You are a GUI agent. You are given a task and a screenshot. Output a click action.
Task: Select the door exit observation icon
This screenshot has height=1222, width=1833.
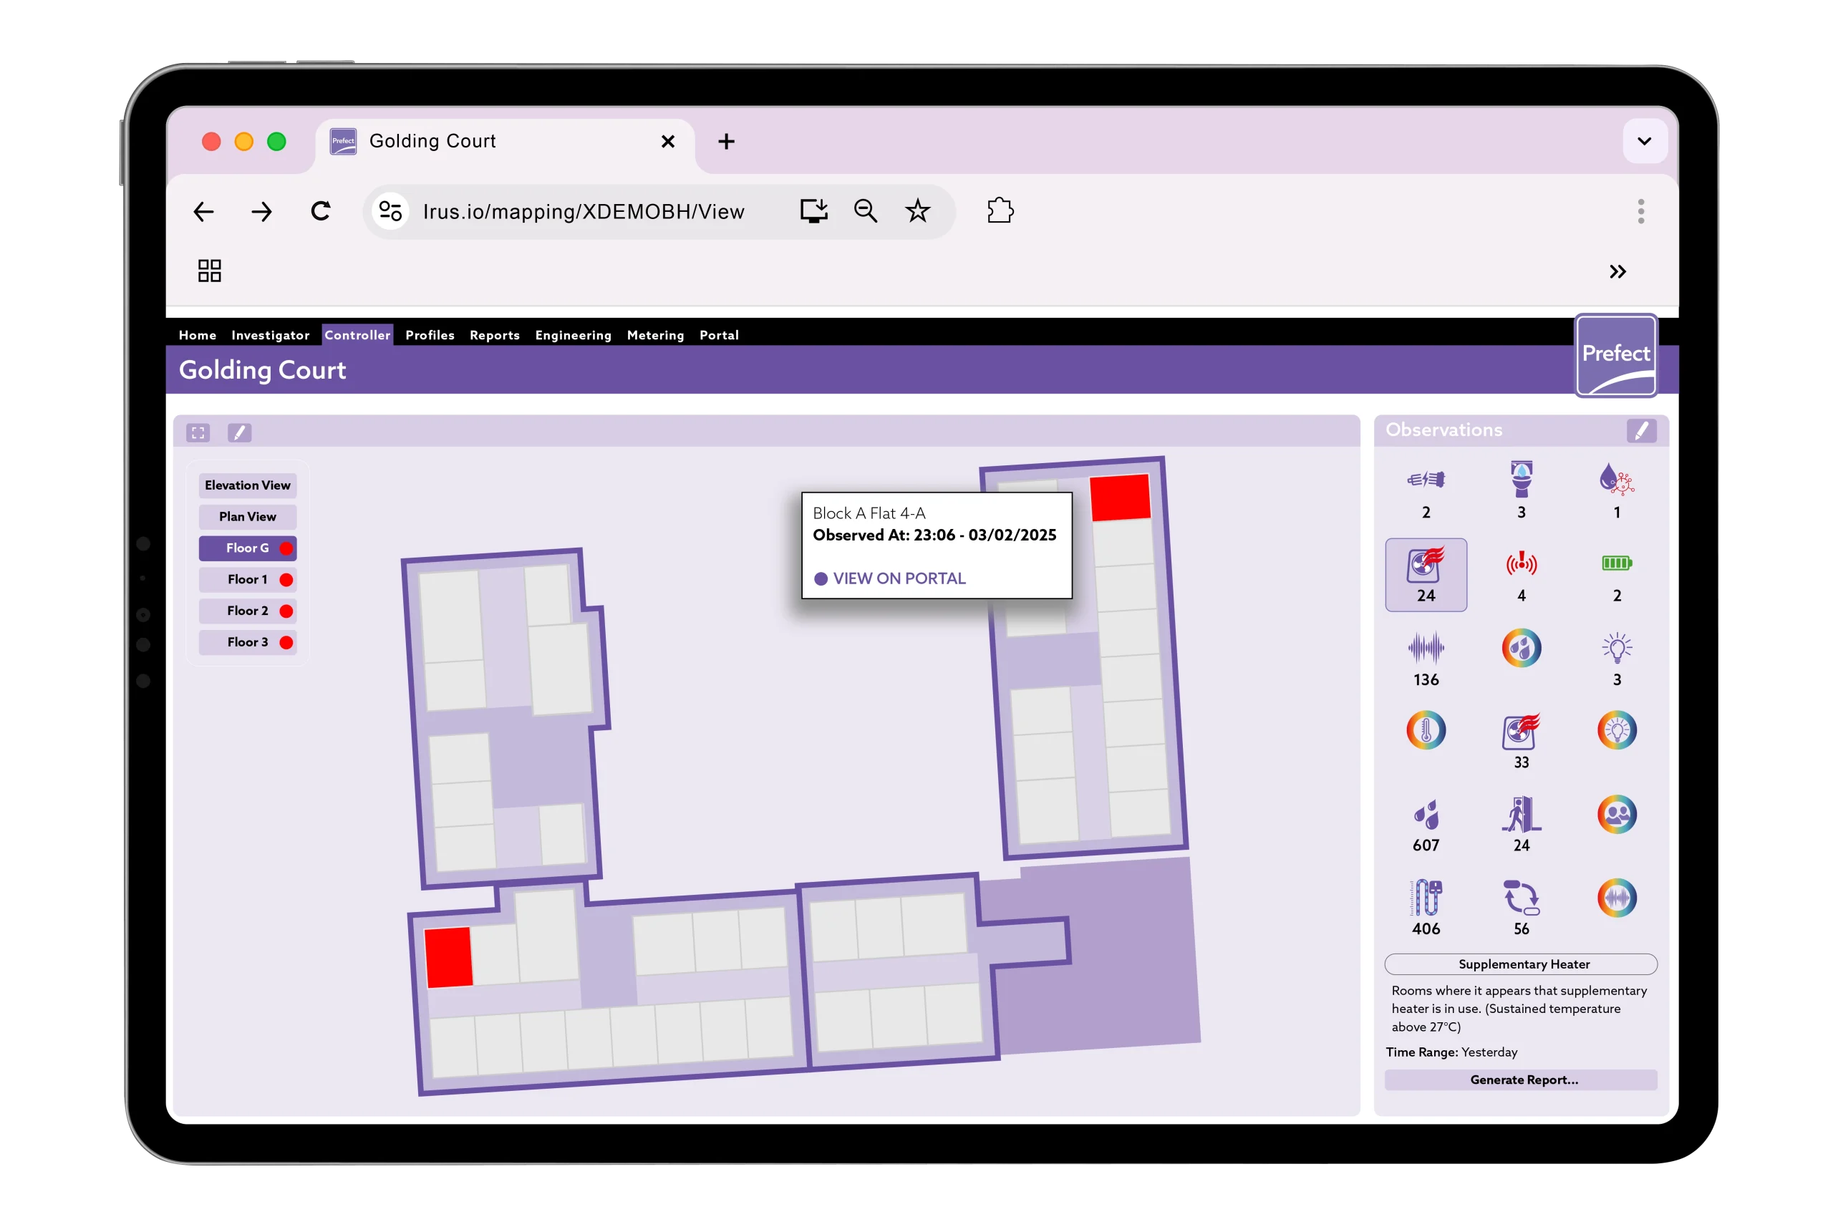1521,815
